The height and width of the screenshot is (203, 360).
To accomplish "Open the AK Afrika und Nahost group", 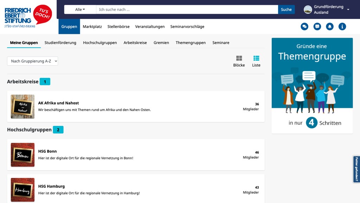I will (58, 103).
